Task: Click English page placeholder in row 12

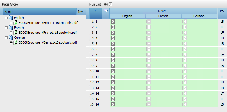Action: point(113,82)
